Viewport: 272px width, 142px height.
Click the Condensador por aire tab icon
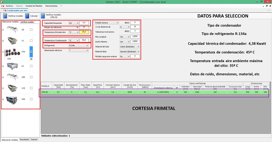tap(5, 10)
